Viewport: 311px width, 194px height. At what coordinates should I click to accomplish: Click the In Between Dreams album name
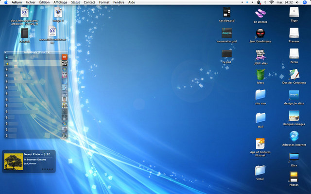[x=35, y=160]
